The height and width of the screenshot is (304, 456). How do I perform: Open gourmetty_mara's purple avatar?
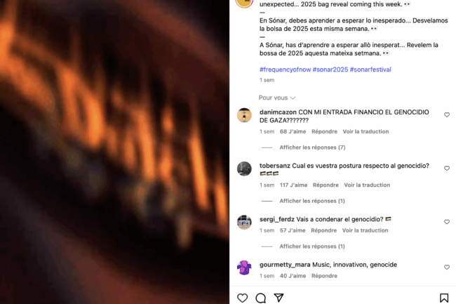(244, 267)
